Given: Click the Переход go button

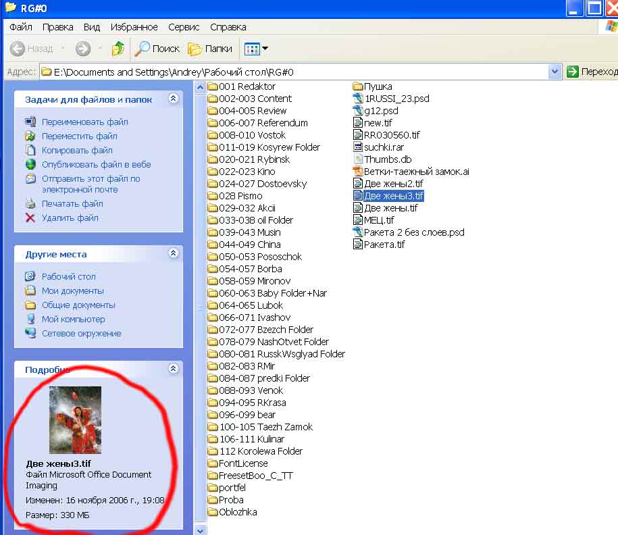Looking at the screenshot, I should coord(592,72).
